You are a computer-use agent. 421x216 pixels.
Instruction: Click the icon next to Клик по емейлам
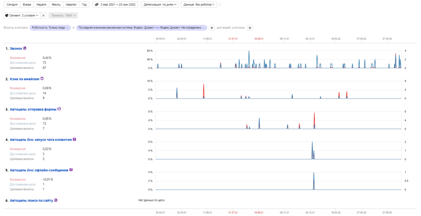click(42, 78)
